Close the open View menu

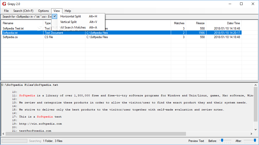(57, 11)
